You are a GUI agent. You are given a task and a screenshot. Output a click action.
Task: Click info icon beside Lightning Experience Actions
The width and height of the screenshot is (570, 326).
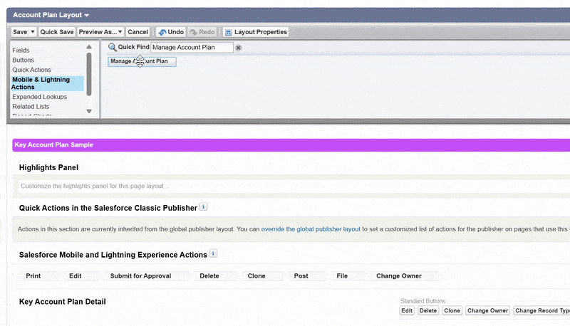pos(214,253)
